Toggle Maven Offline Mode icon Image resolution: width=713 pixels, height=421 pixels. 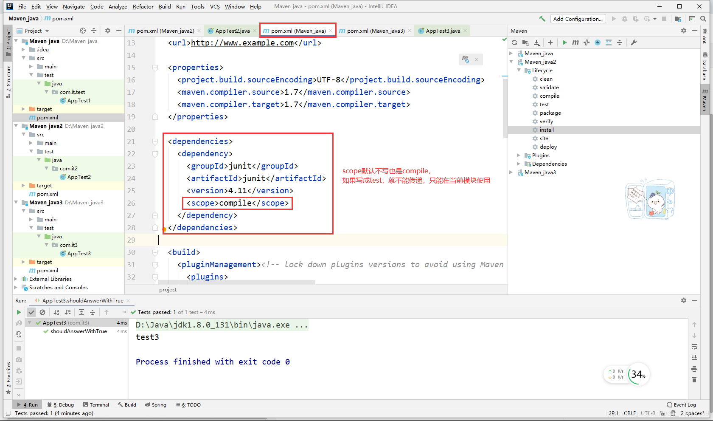coord(587,42)
